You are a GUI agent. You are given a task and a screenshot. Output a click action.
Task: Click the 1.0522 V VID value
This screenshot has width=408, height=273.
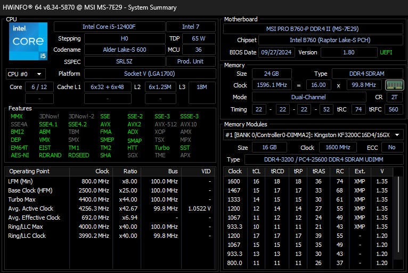(199, 208)
